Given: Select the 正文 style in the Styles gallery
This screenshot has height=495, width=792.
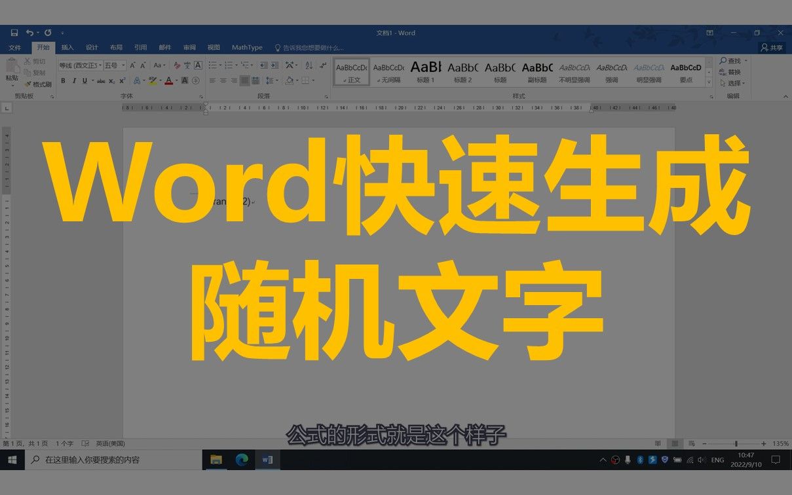Looking at the screenshot, I should click(x=350, y=72).
